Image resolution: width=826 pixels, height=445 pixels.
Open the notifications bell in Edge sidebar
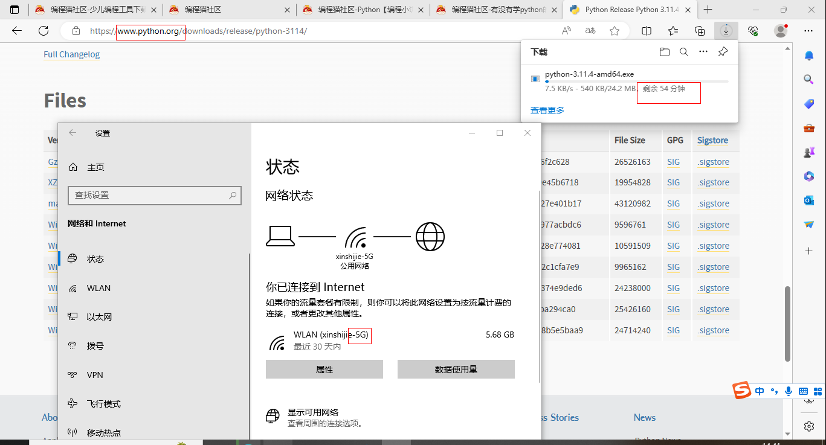809,56
